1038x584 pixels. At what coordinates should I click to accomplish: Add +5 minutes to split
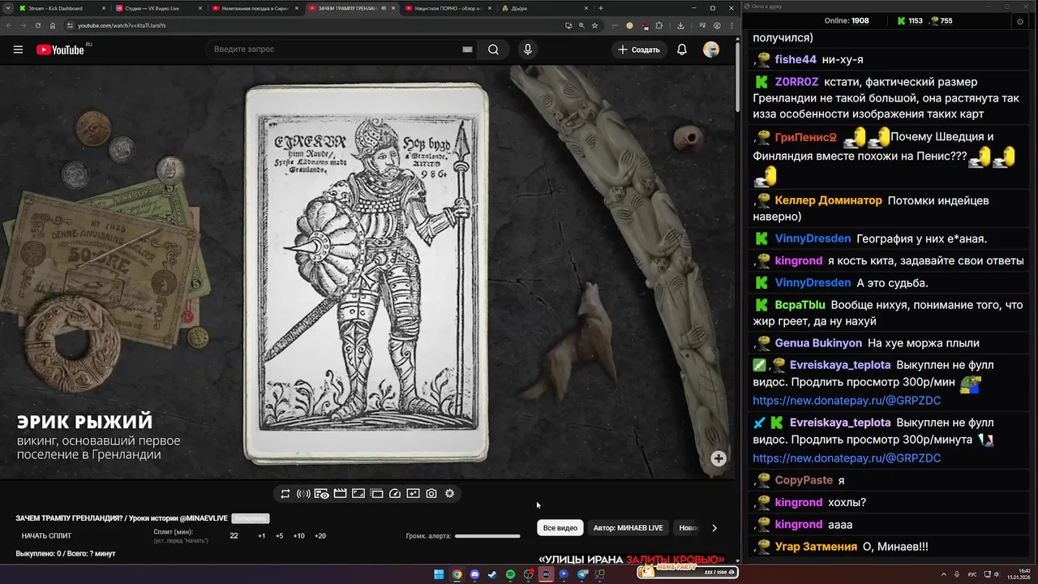pos(279,536)
